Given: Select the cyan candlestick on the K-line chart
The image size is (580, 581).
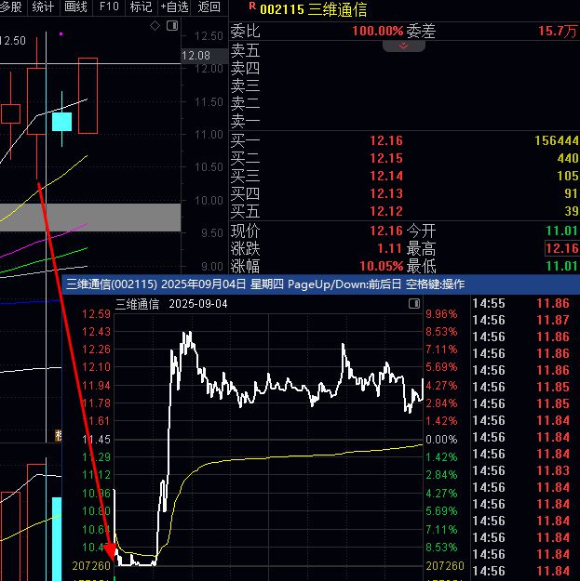Looking at the screenshot, I should point(61,121).
